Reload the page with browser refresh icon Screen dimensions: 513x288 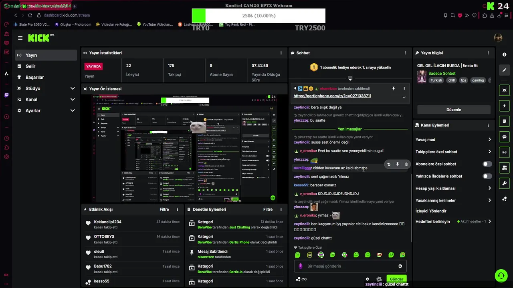[30, 15]
